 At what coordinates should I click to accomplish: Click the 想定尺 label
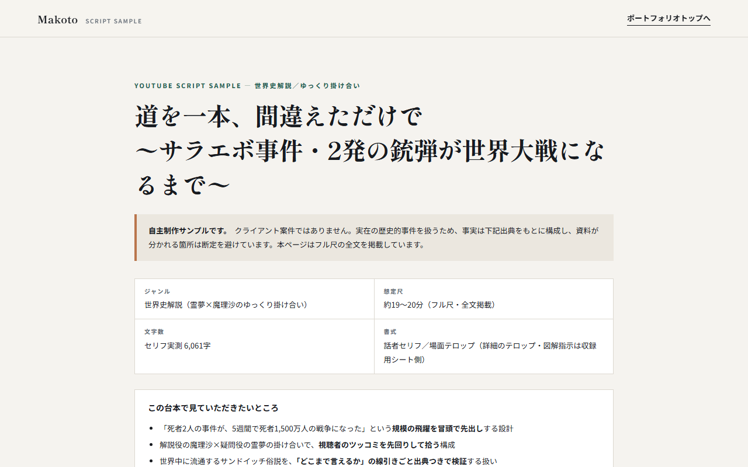(x=393, y=291)
